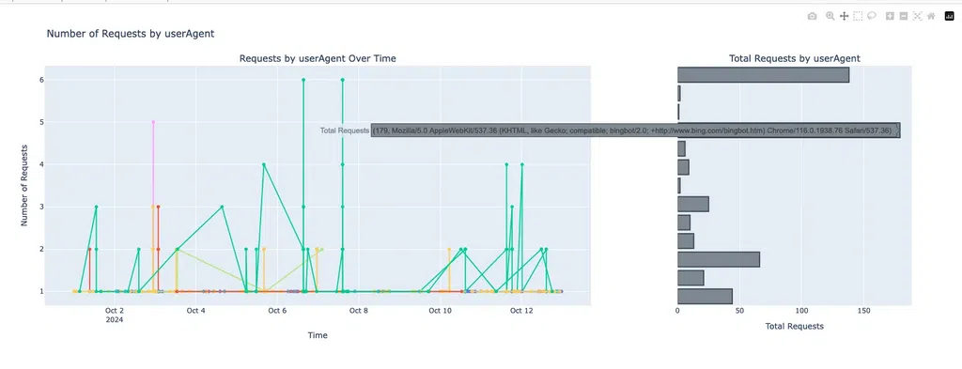Click 'Requests by userAgent Over Time' subplot title

tap(318, 59)
